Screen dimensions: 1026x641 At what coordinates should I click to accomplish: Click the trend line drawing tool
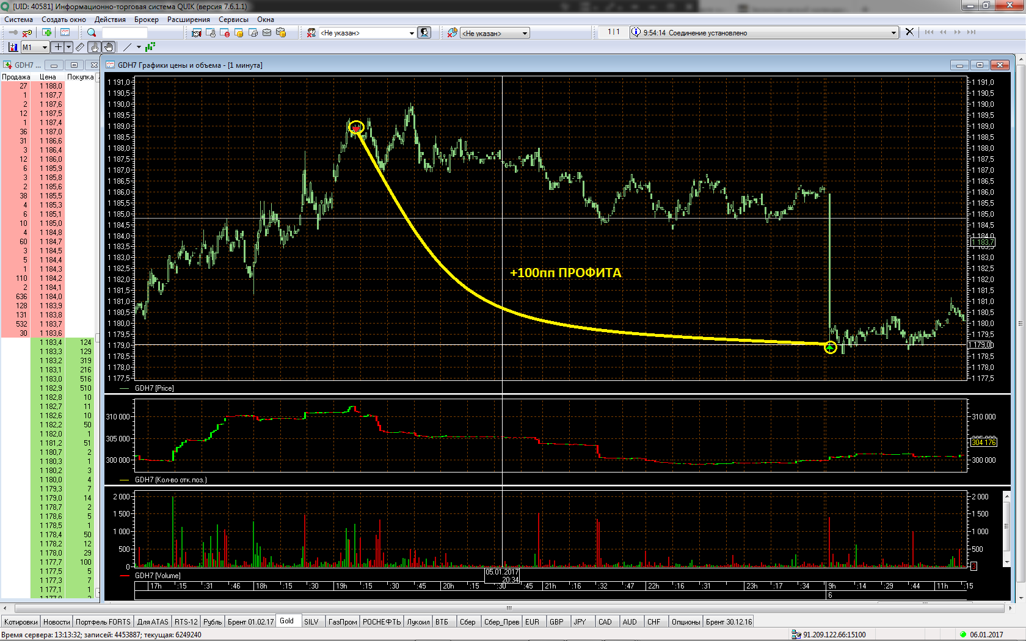pyautogui.click(x=127, y=47)
